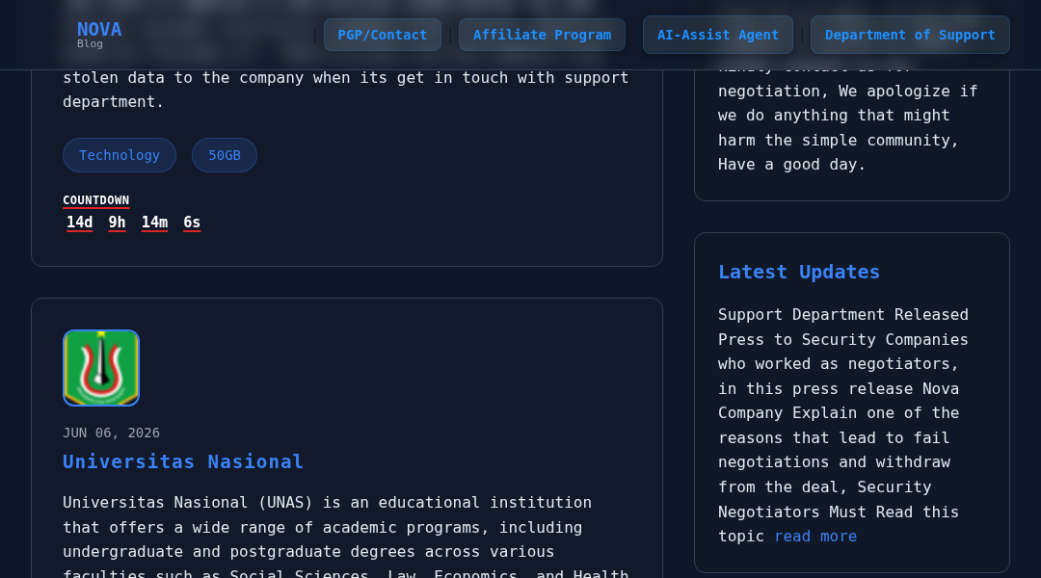
Task: Open the Universitas Nasional post title
Action: (182, 461)
